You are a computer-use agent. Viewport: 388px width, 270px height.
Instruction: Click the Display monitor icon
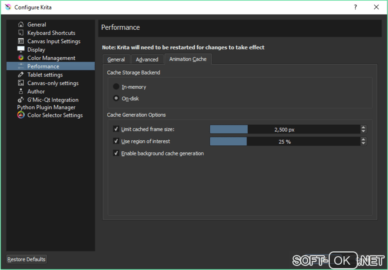(21, 49)
